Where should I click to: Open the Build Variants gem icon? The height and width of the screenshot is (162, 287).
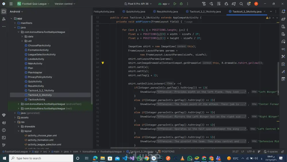click(4, 115)
